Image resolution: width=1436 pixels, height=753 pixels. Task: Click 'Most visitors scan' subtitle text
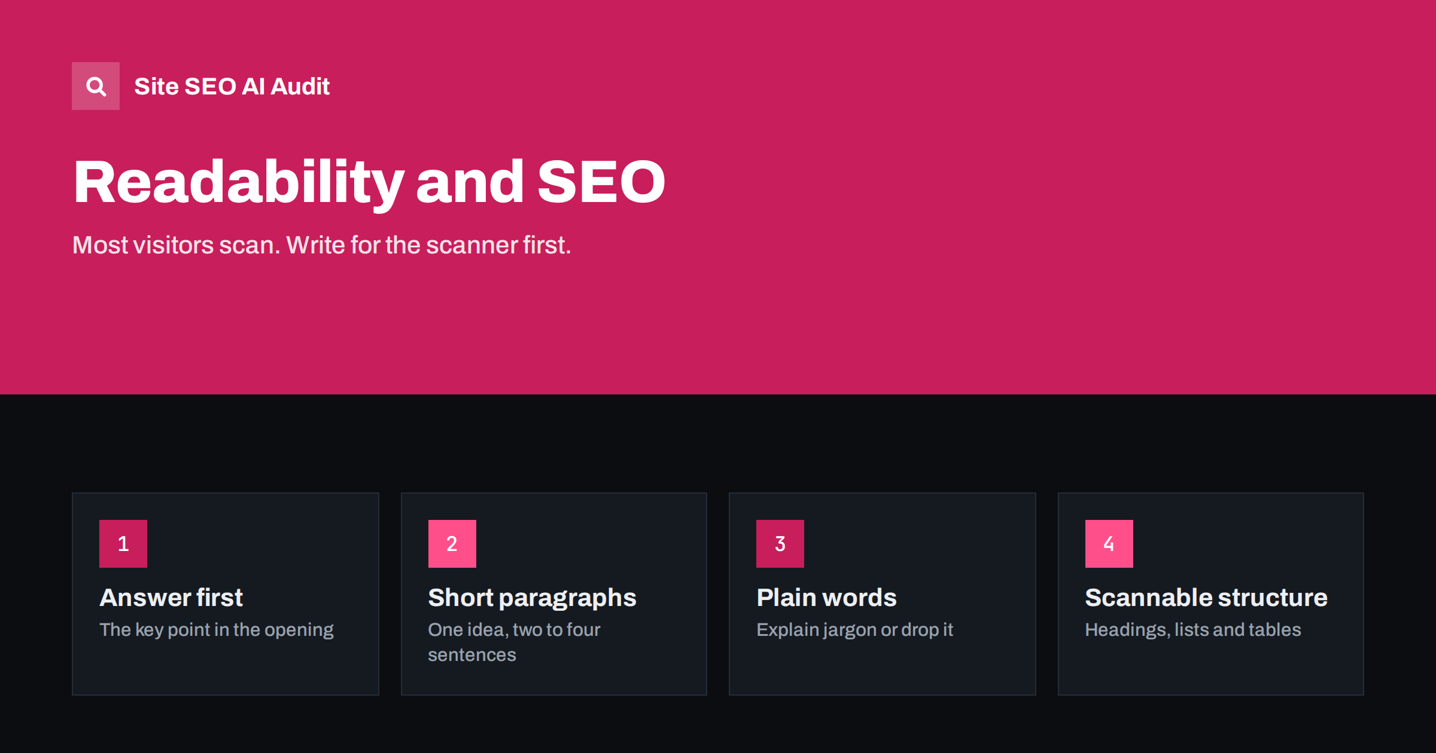pos(322,245)
